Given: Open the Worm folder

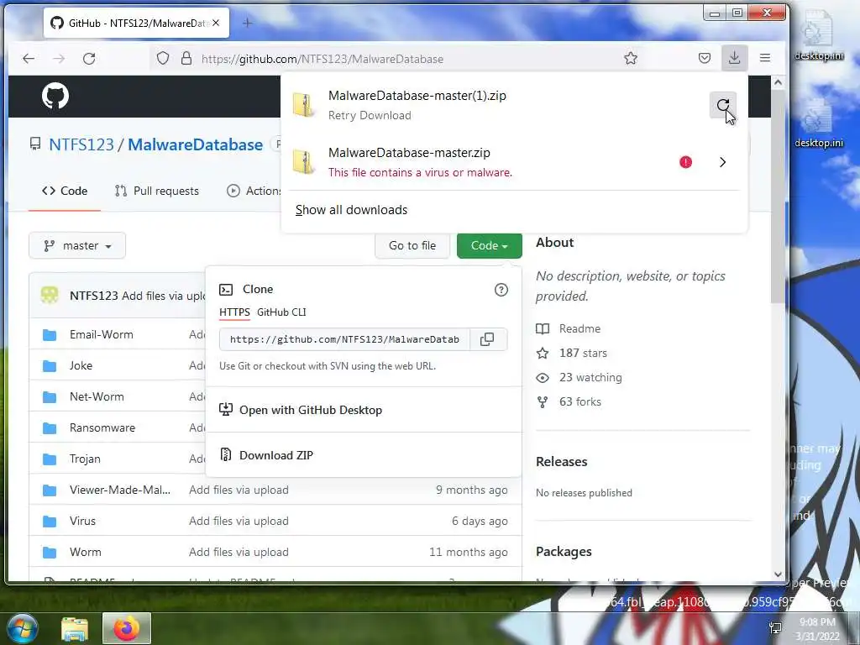Looking at the screenshot, I should (86, 553).
